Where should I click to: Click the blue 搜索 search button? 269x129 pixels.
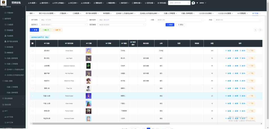(170, 25)
